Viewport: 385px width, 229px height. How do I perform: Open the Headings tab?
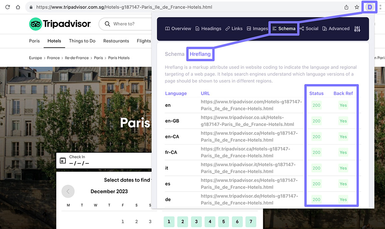(208, 29)
